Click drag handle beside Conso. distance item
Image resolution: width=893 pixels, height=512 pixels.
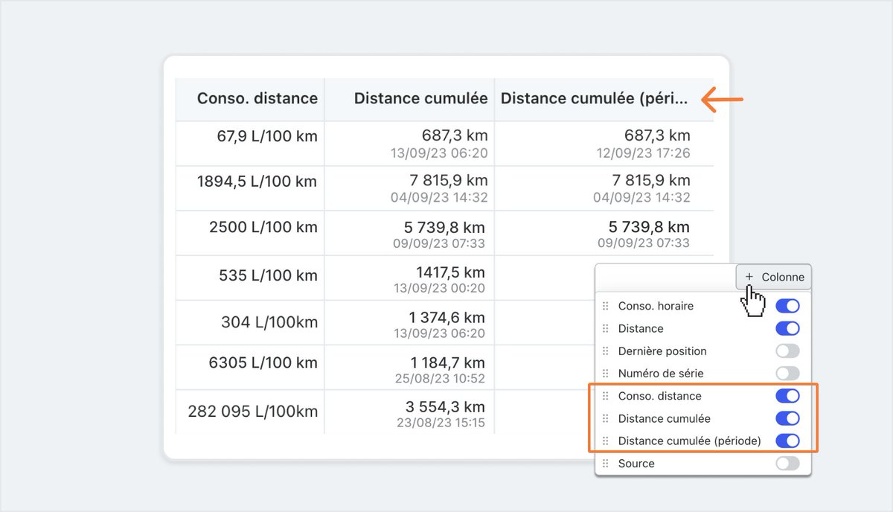[605, 396]
